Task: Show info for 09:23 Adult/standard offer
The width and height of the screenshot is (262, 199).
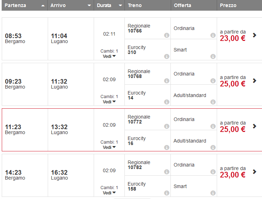Action: 213,102
